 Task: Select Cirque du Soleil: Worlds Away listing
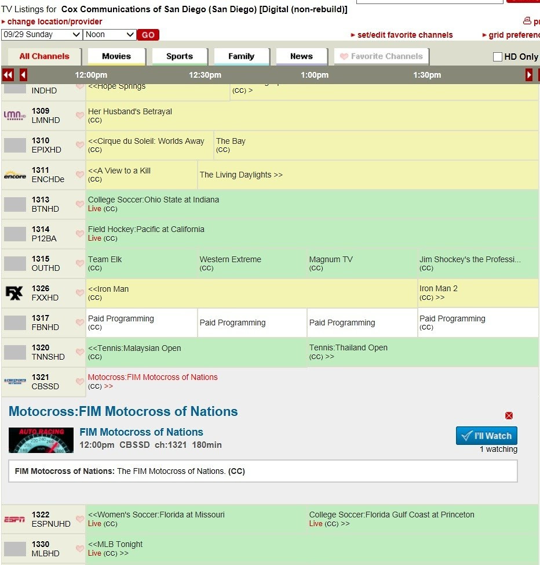146,142
